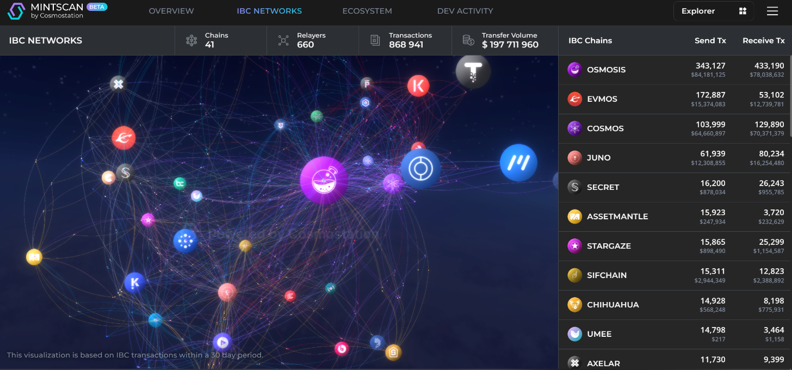
Task: Go to the Dev Activity tab
Action: (x=465, y=11)
